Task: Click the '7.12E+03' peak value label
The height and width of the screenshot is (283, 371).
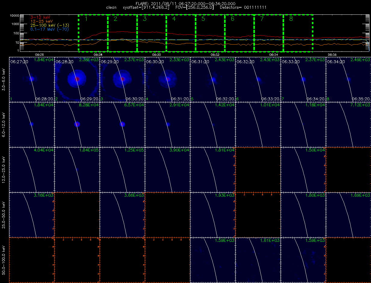Action: coord(360,105)
